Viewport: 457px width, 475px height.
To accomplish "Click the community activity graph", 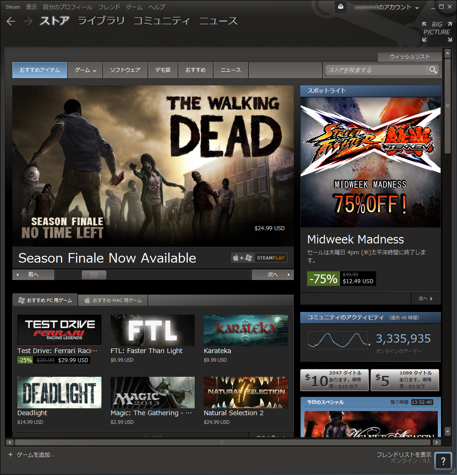I will 339,340.
